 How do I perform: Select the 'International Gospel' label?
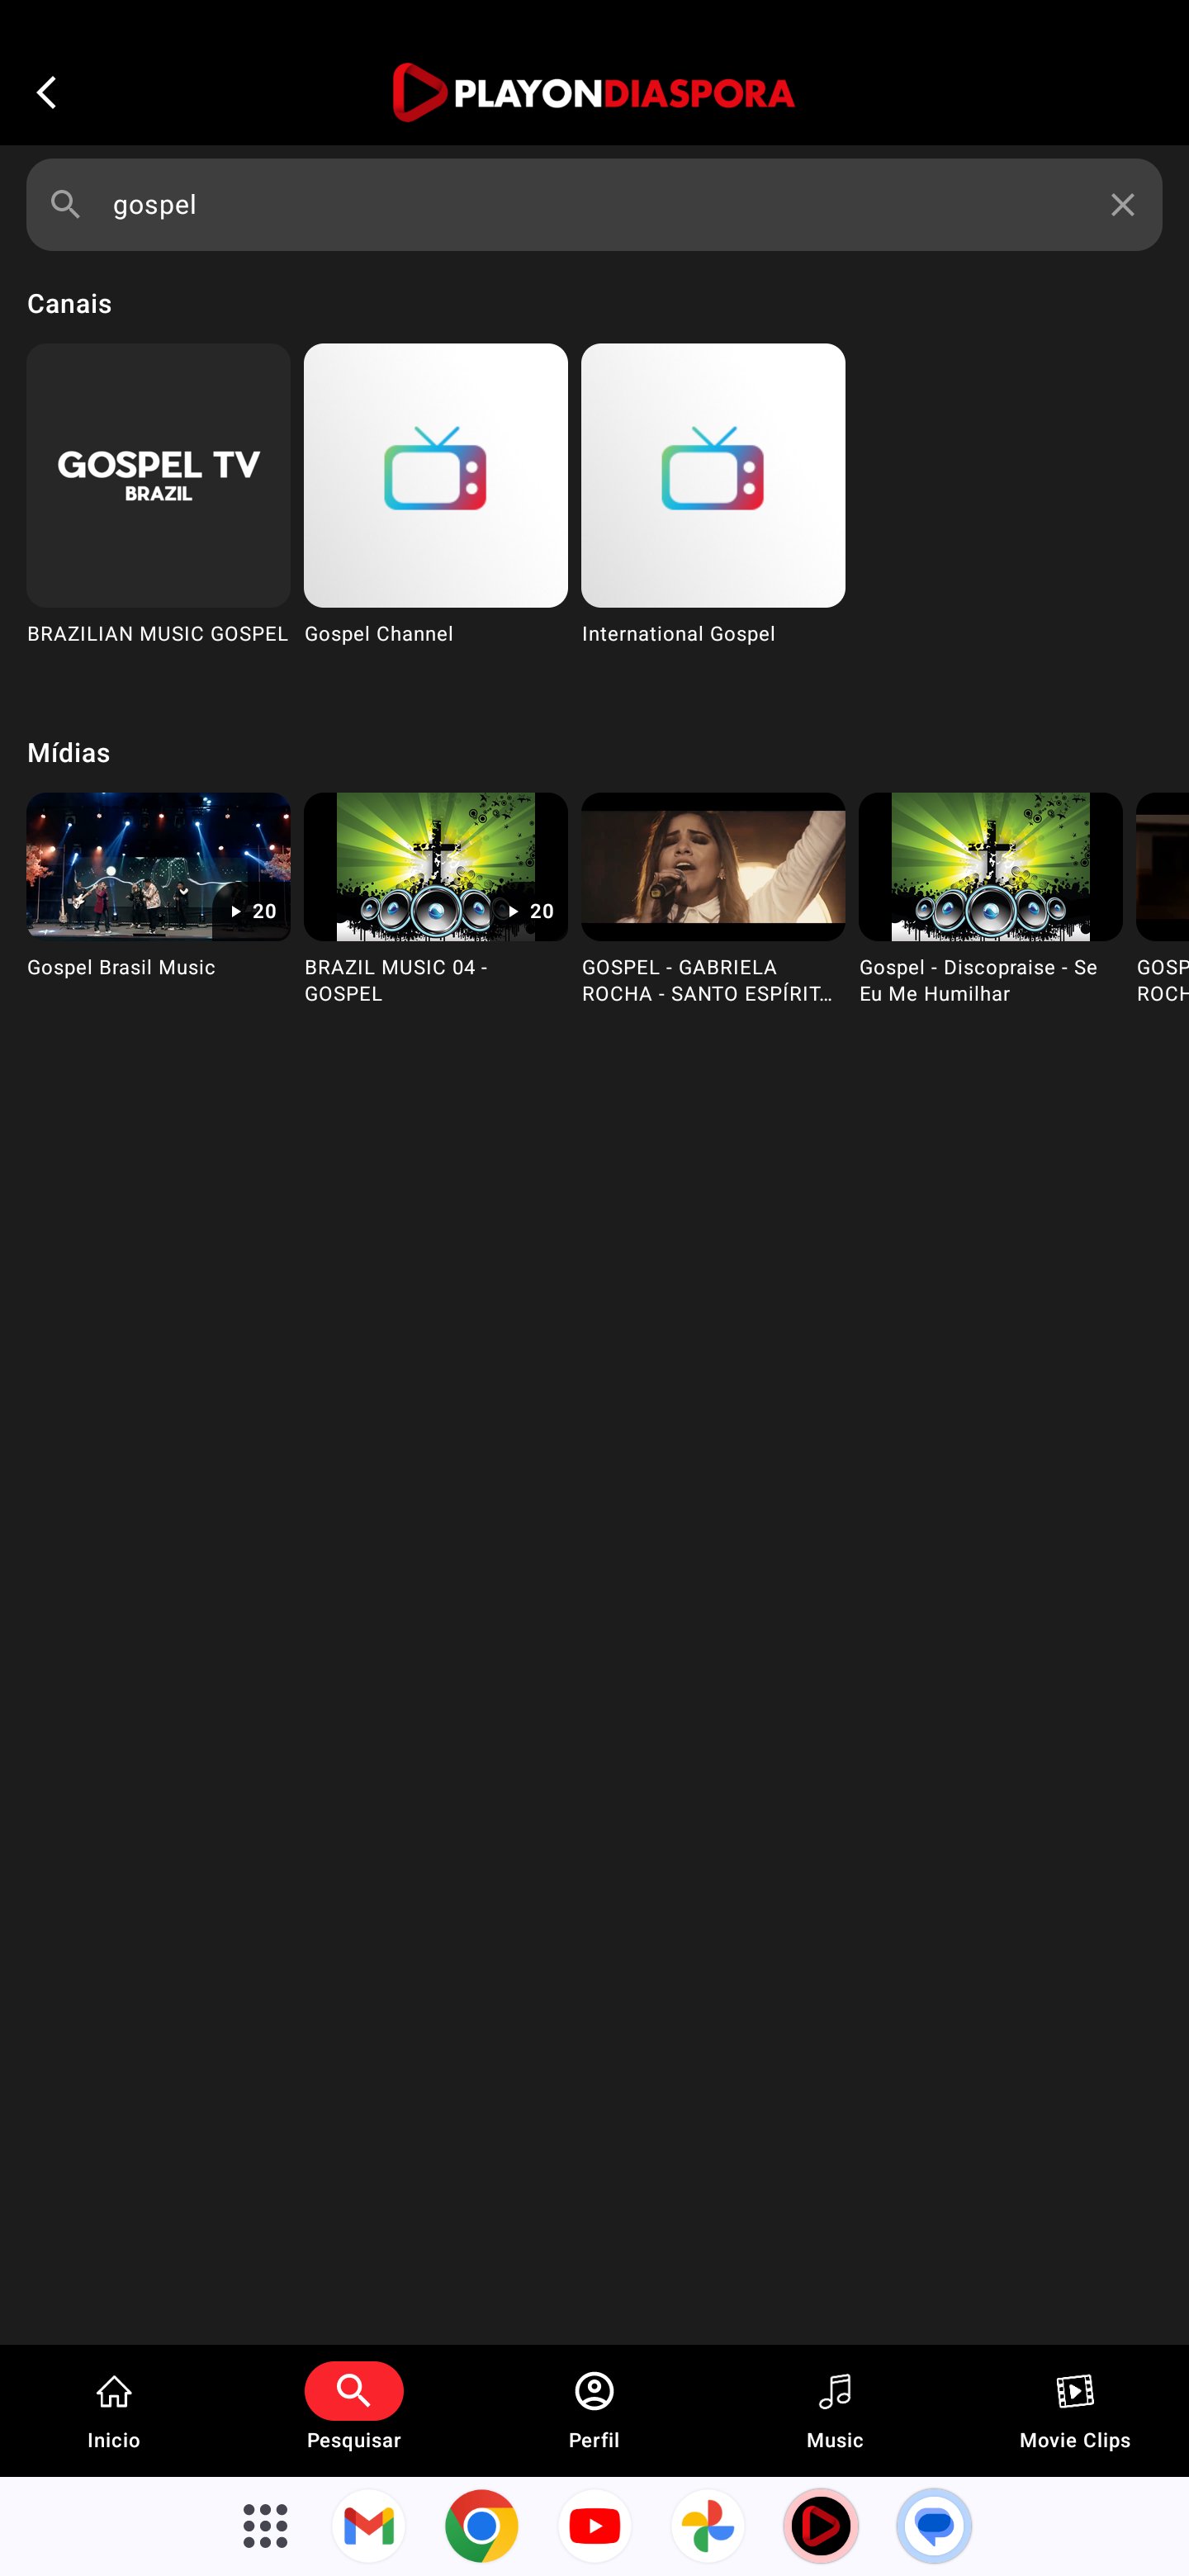tap(679, 634)
